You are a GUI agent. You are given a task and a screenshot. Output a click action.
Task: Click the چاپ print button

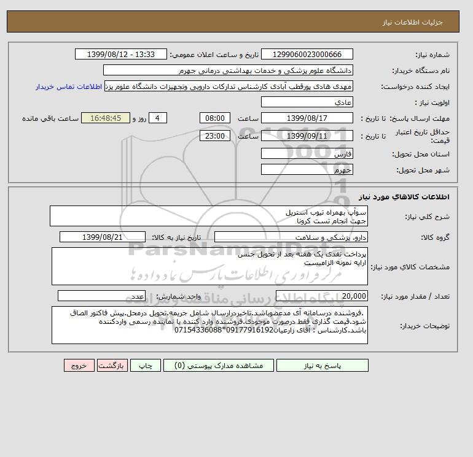146,366
